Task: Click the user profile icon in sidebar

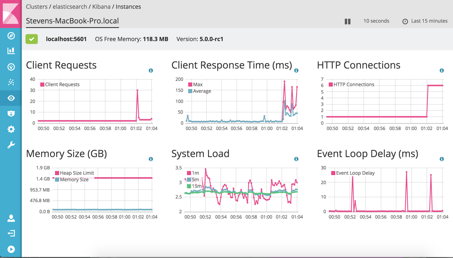Action: click(x=11, y=218)
